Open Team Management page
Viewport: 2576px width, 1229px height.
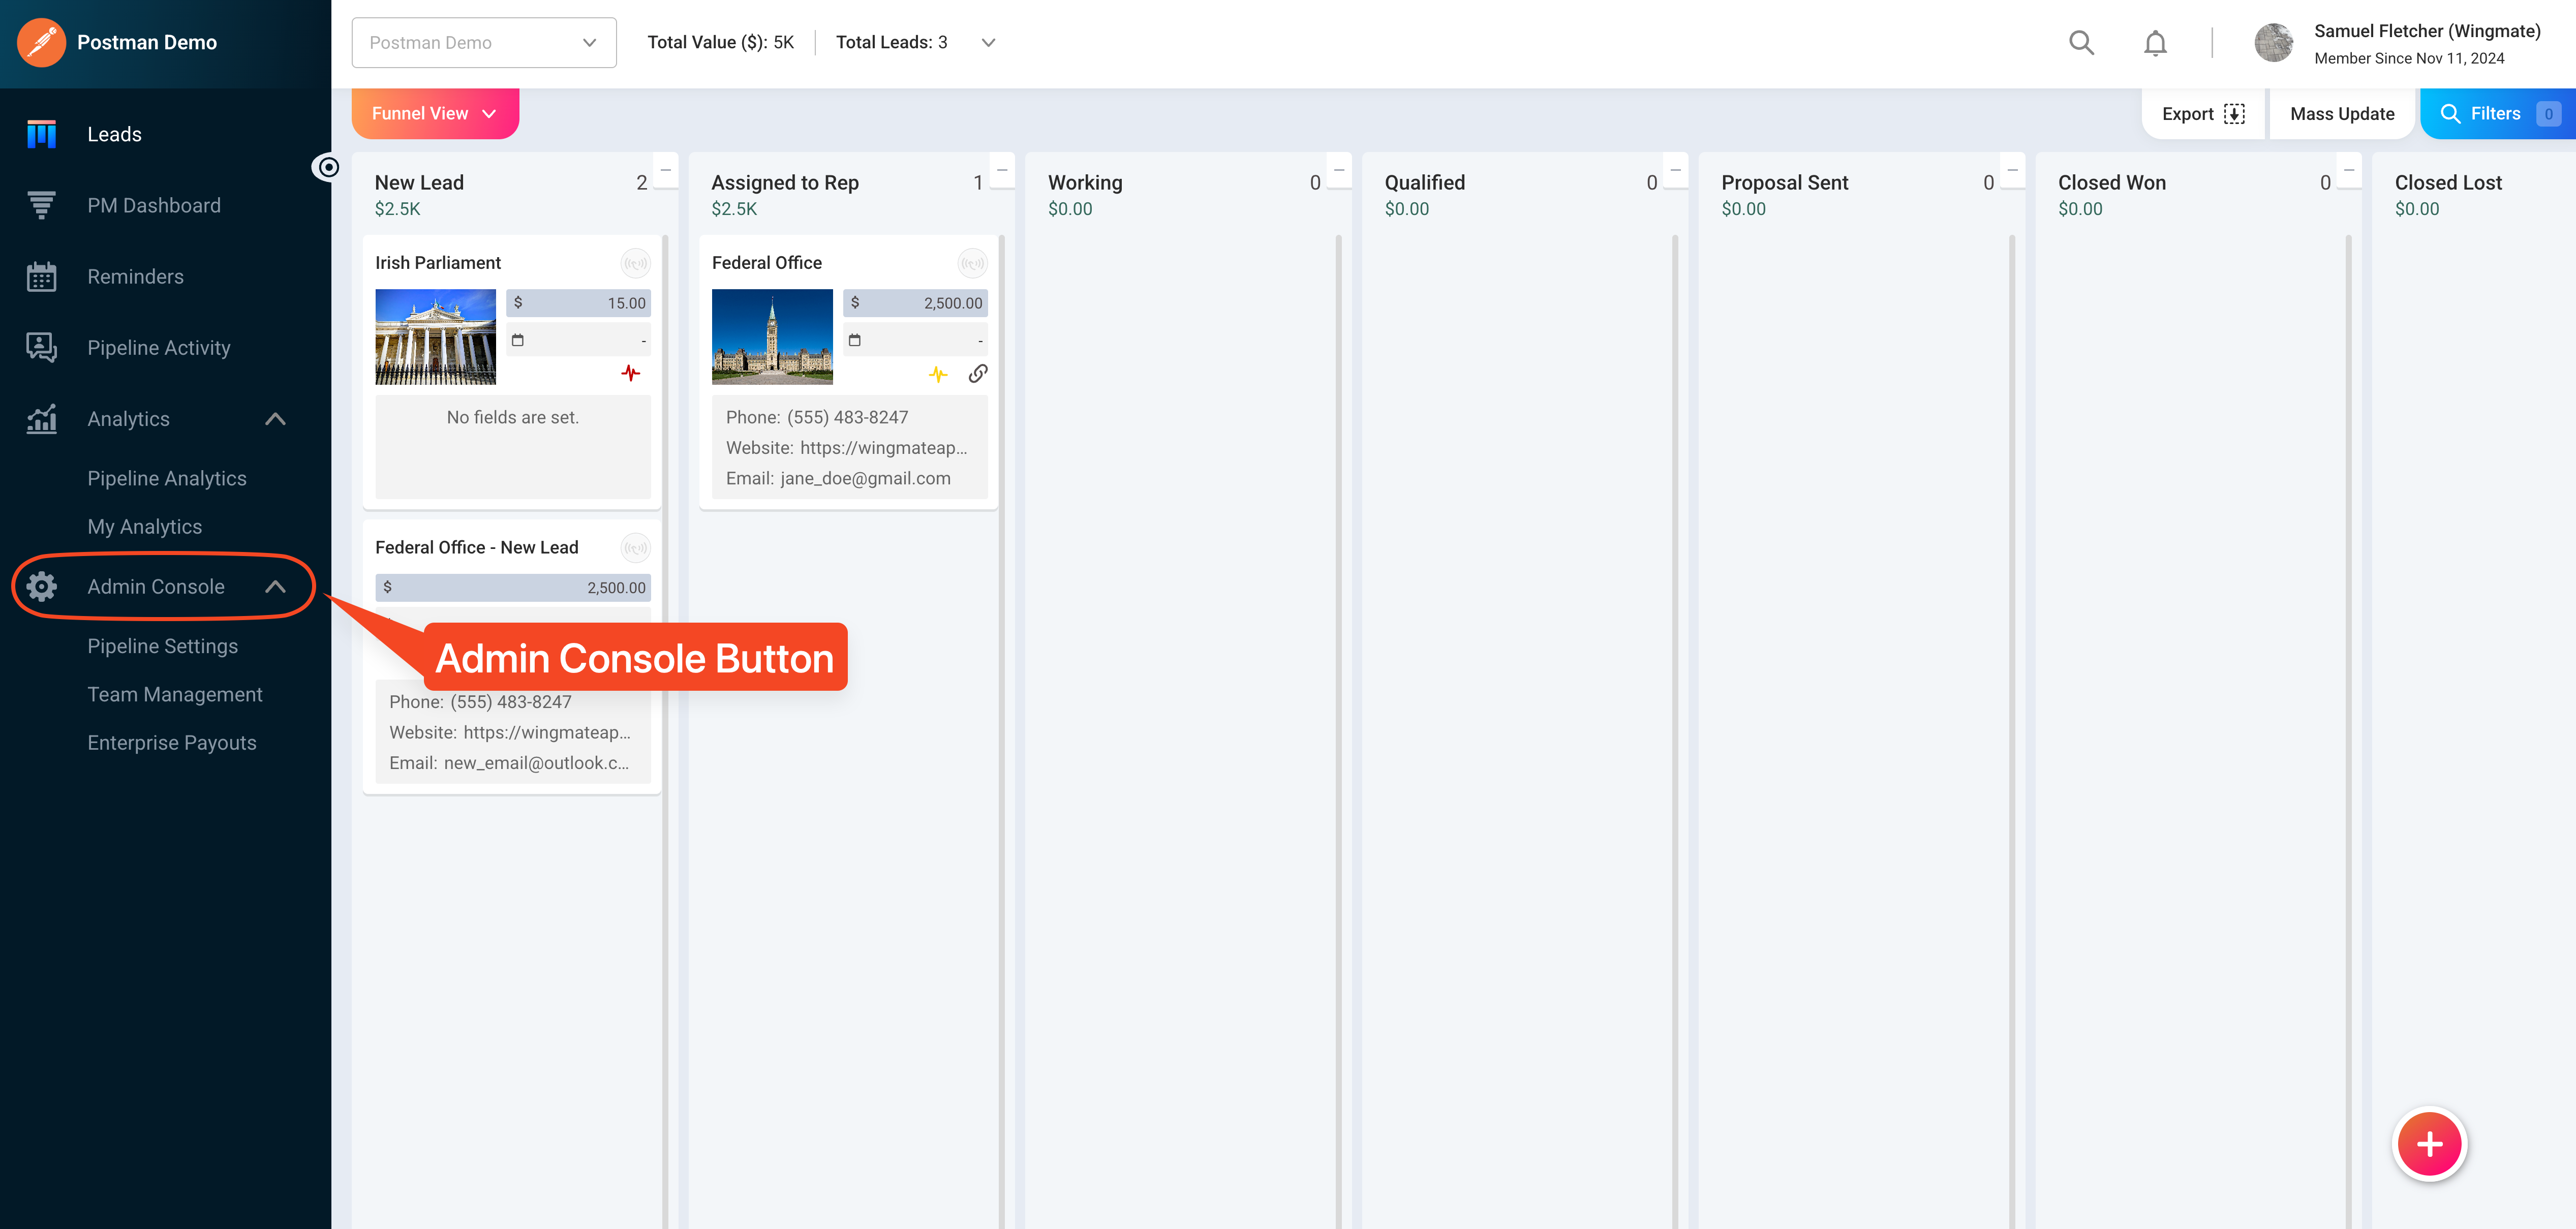point(175,694)
